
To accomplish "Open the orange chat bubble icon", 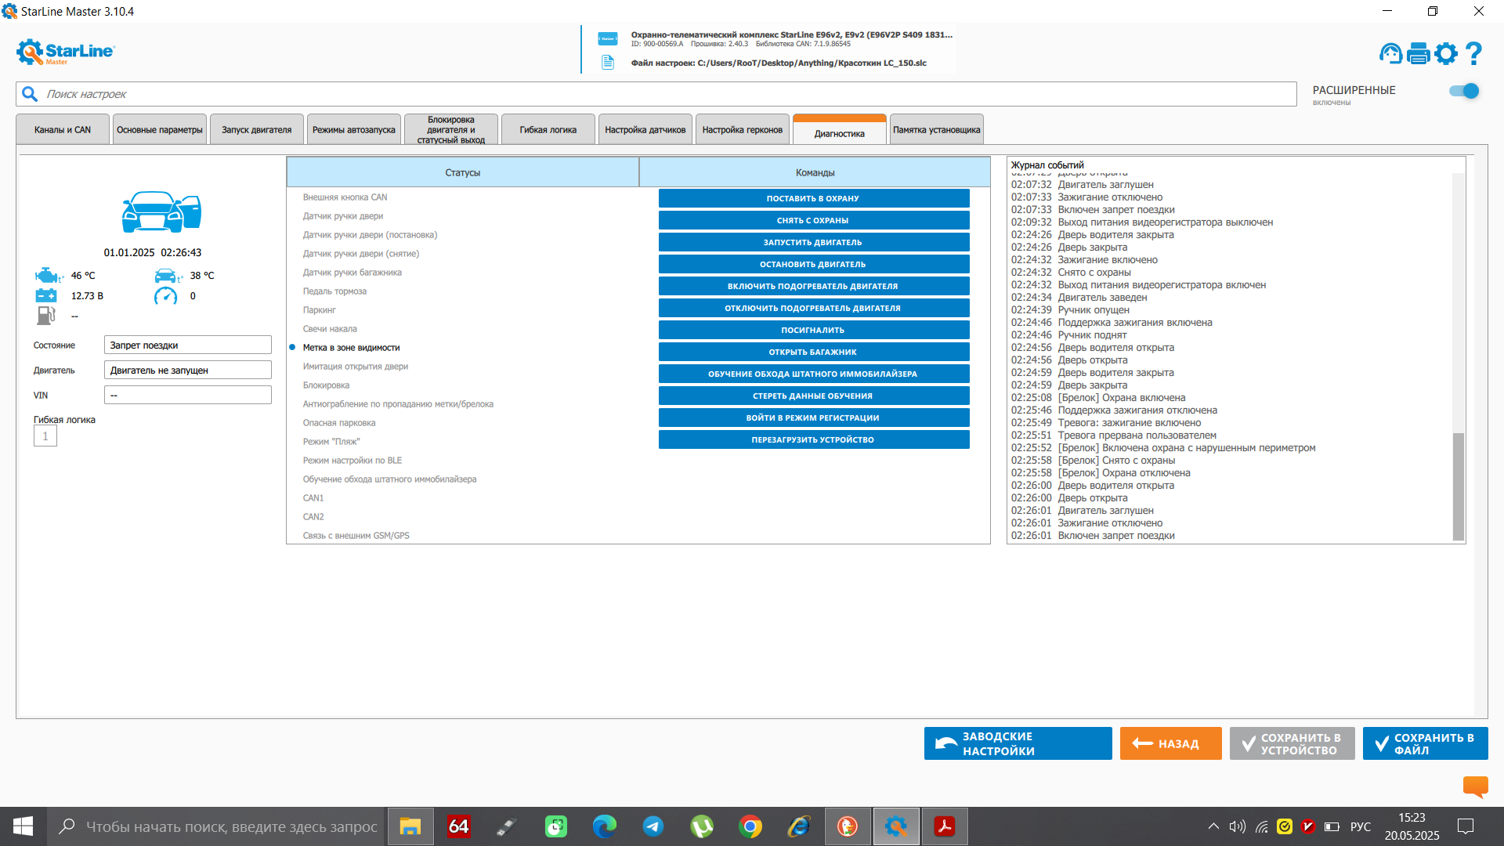I will click(x=1475, y=786).
